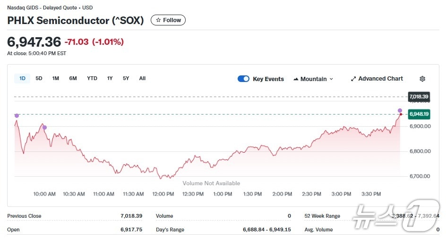Click the star icon in Follow button
Screen dimensions: 446x238
point(158,20)
